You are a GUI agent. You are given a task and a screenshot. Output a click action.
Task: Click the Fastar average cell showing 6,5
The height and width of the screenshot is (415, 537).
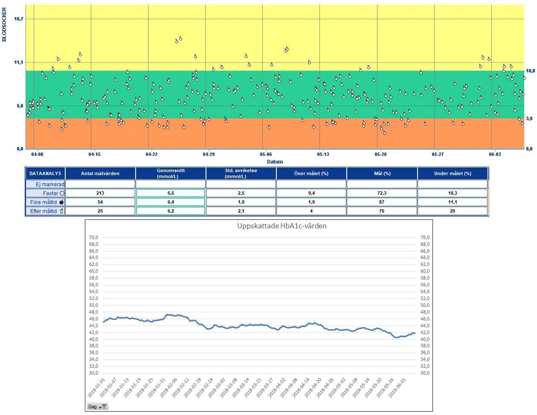[171, 193]
